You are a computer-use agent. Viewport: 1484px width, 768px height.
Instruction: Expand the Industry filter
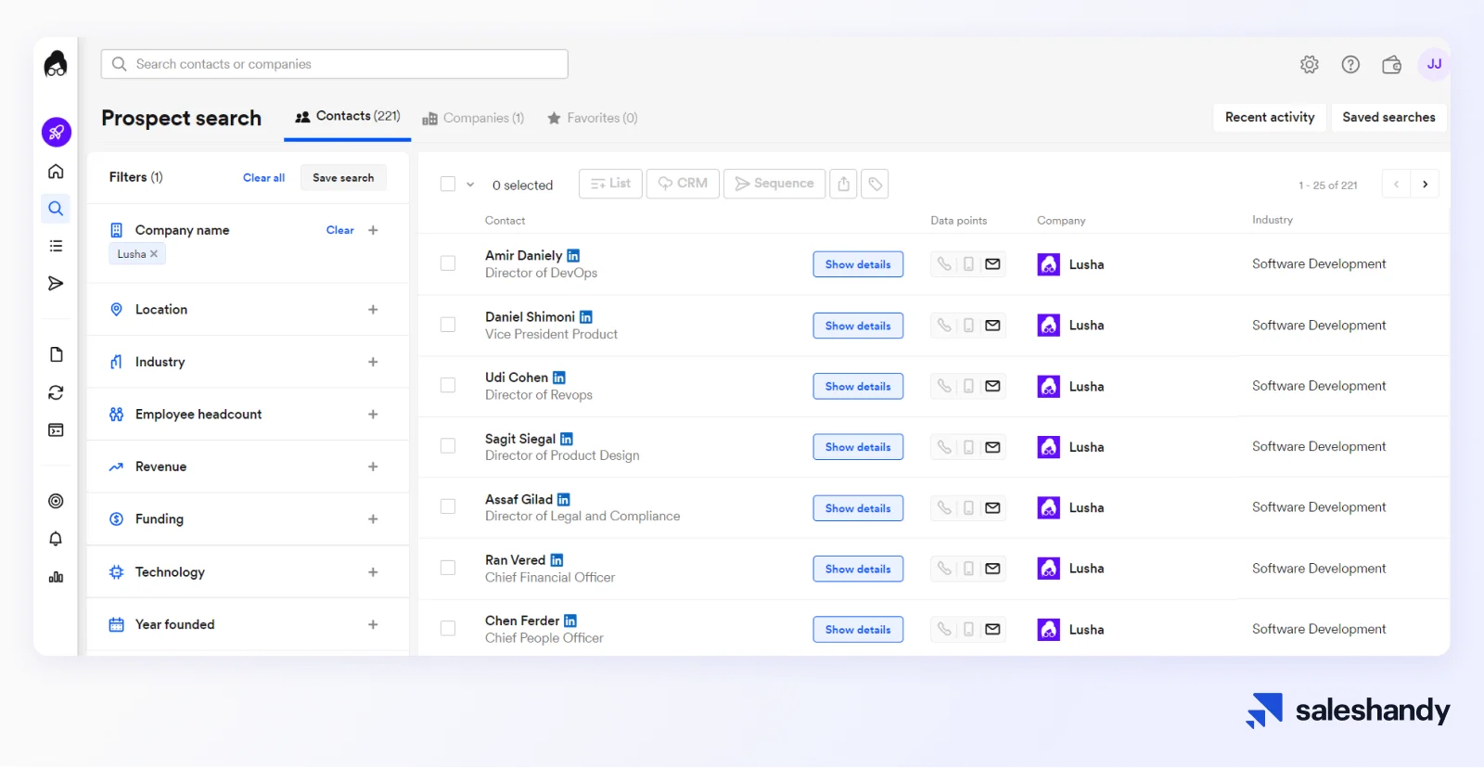pyautogui.click(x=373, y=362)
